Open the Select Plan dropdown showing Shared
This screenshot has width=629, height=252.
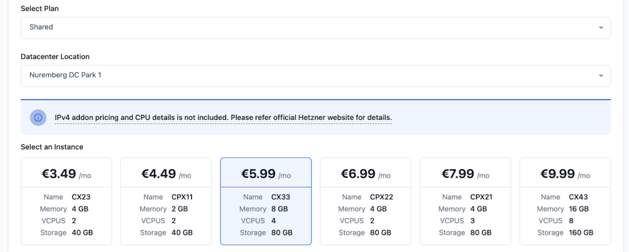click(307, 27)
